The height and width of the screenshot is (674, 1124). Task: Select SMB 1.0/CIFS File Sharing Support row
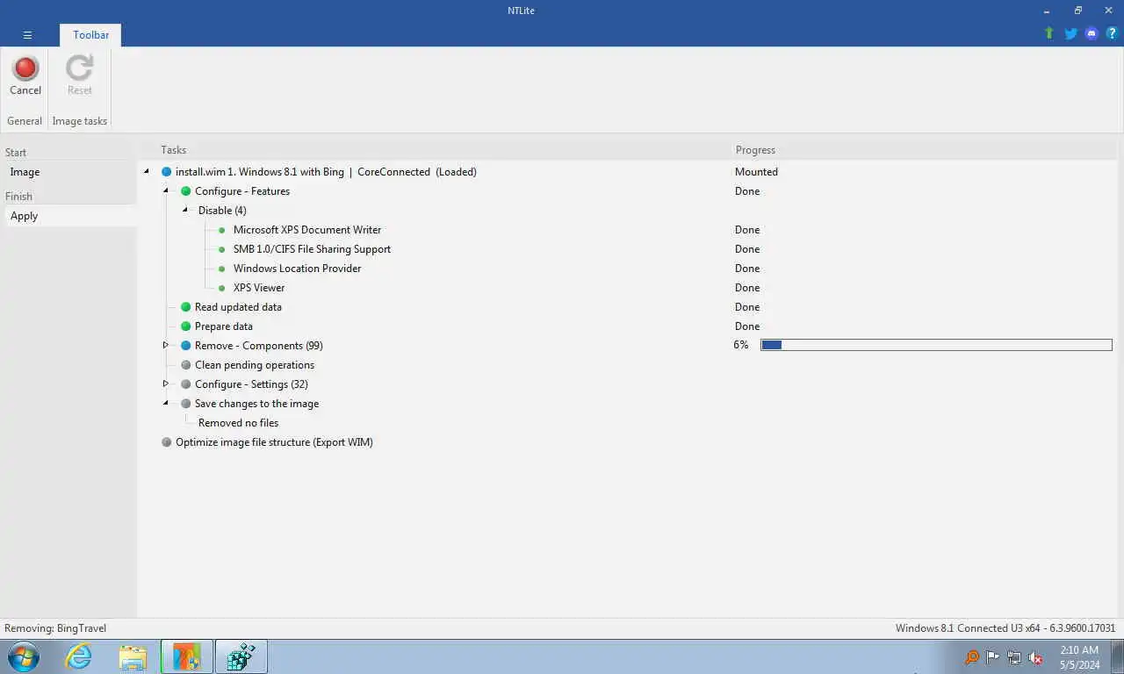(x=312, y=249)
